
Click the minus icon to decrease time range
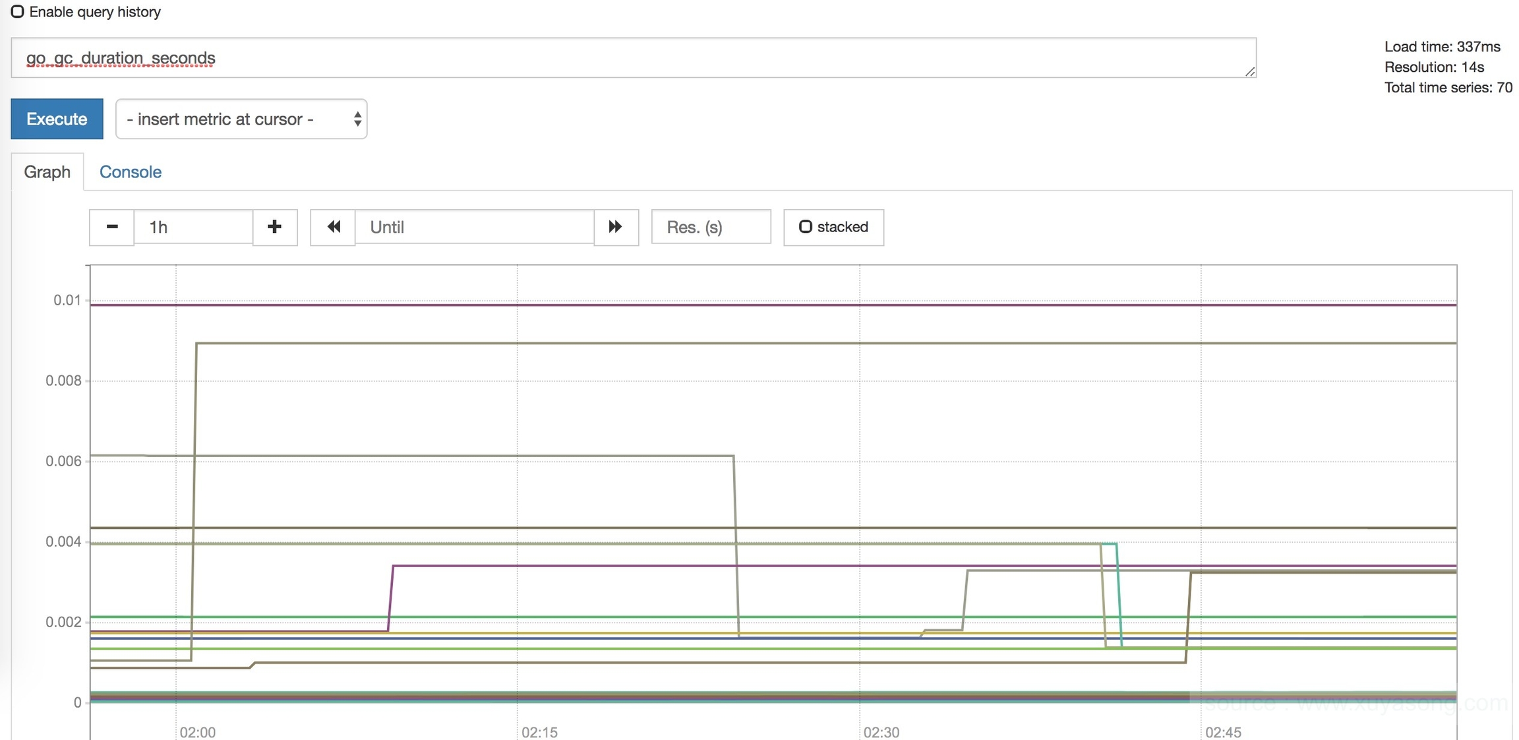[x=111, y=227]
